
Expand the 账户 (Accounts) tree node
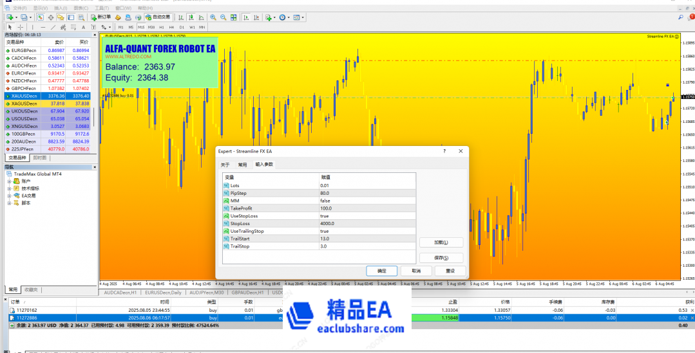(10, 181)
